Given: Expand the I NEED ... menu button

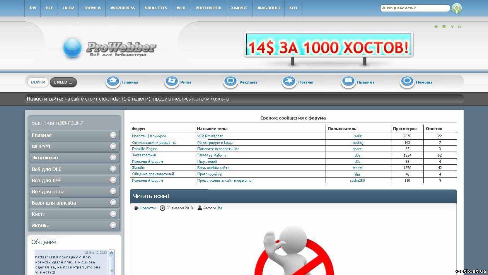Looking at the screenshot, I should pyautogui.click(x=63, y=82).
